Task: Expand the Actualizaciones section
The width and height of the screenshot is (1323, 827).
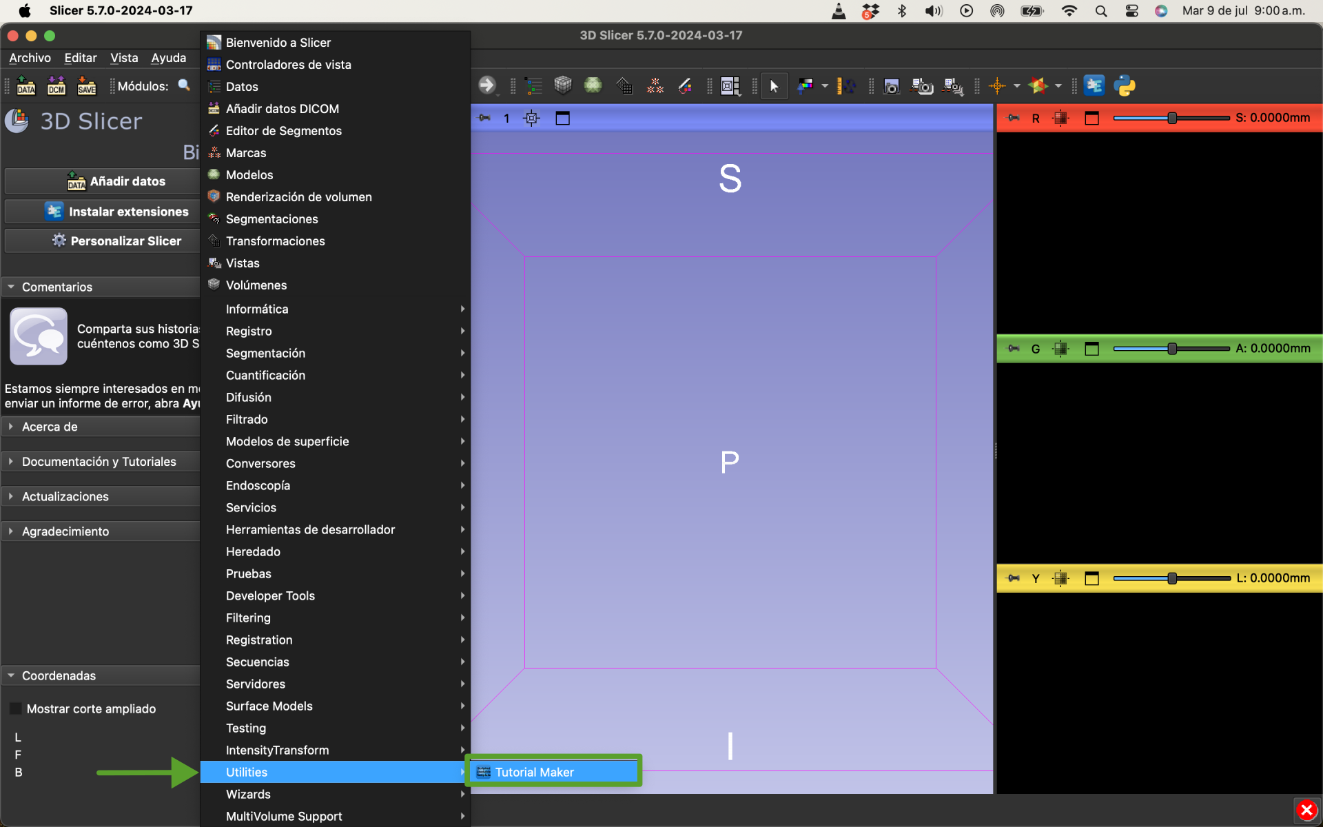Action: coord(101,496)
